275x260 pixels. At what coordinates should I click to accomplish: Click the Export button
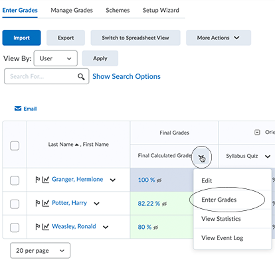[66, 38]
